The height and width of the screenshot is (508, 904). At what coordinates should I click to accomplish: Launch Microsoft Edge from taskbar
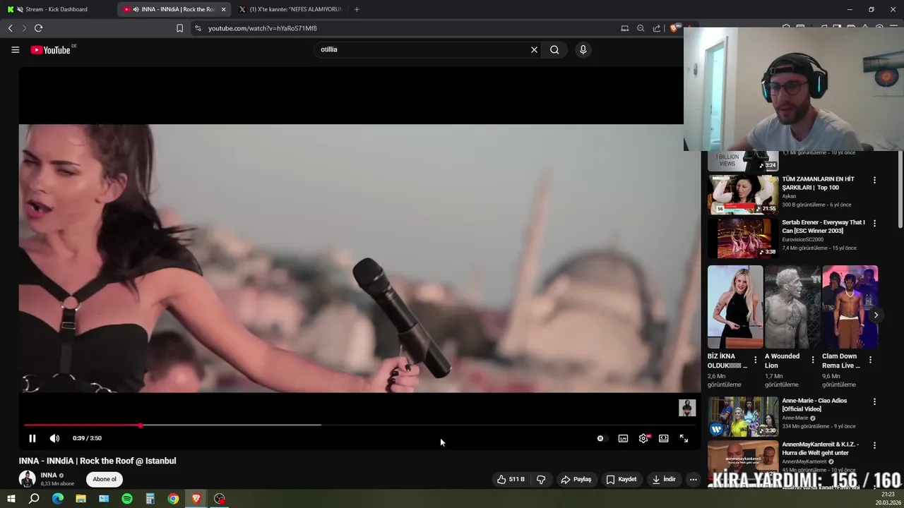tap(58, 499)
